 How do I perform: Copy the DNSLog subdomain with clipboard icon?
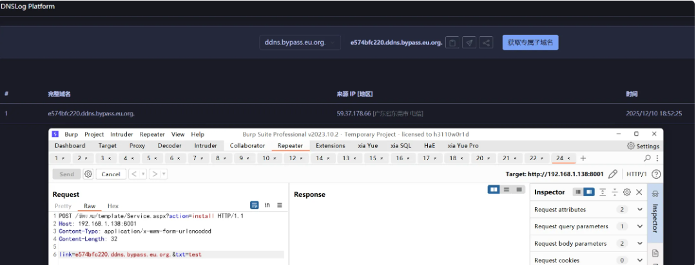click(452, 42)
